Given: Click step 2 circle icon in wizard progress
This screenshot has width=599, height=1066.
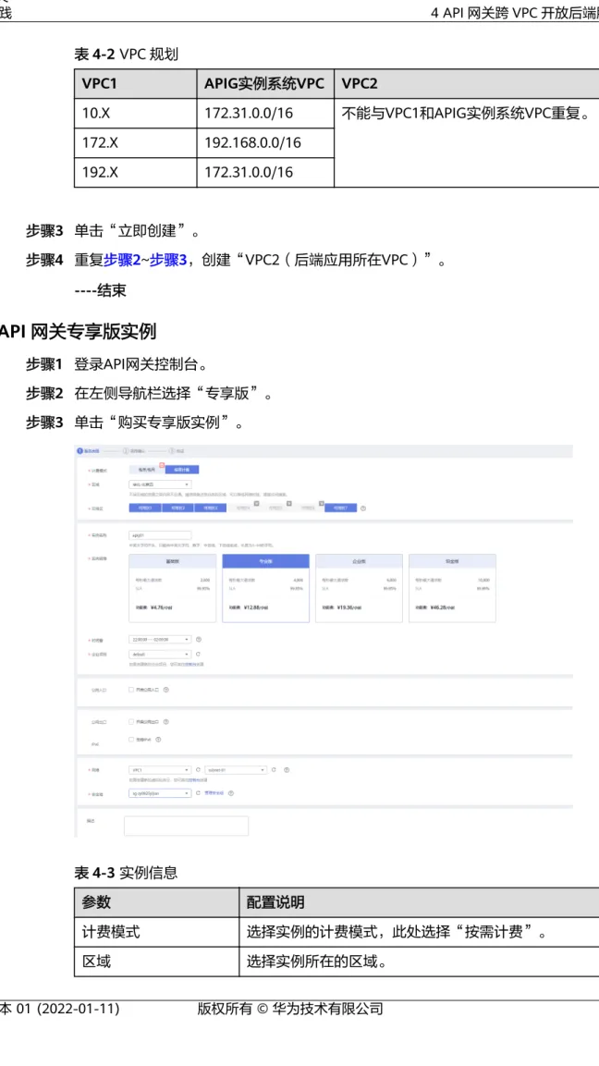Looking at the screenshot, I should point(126,450).
